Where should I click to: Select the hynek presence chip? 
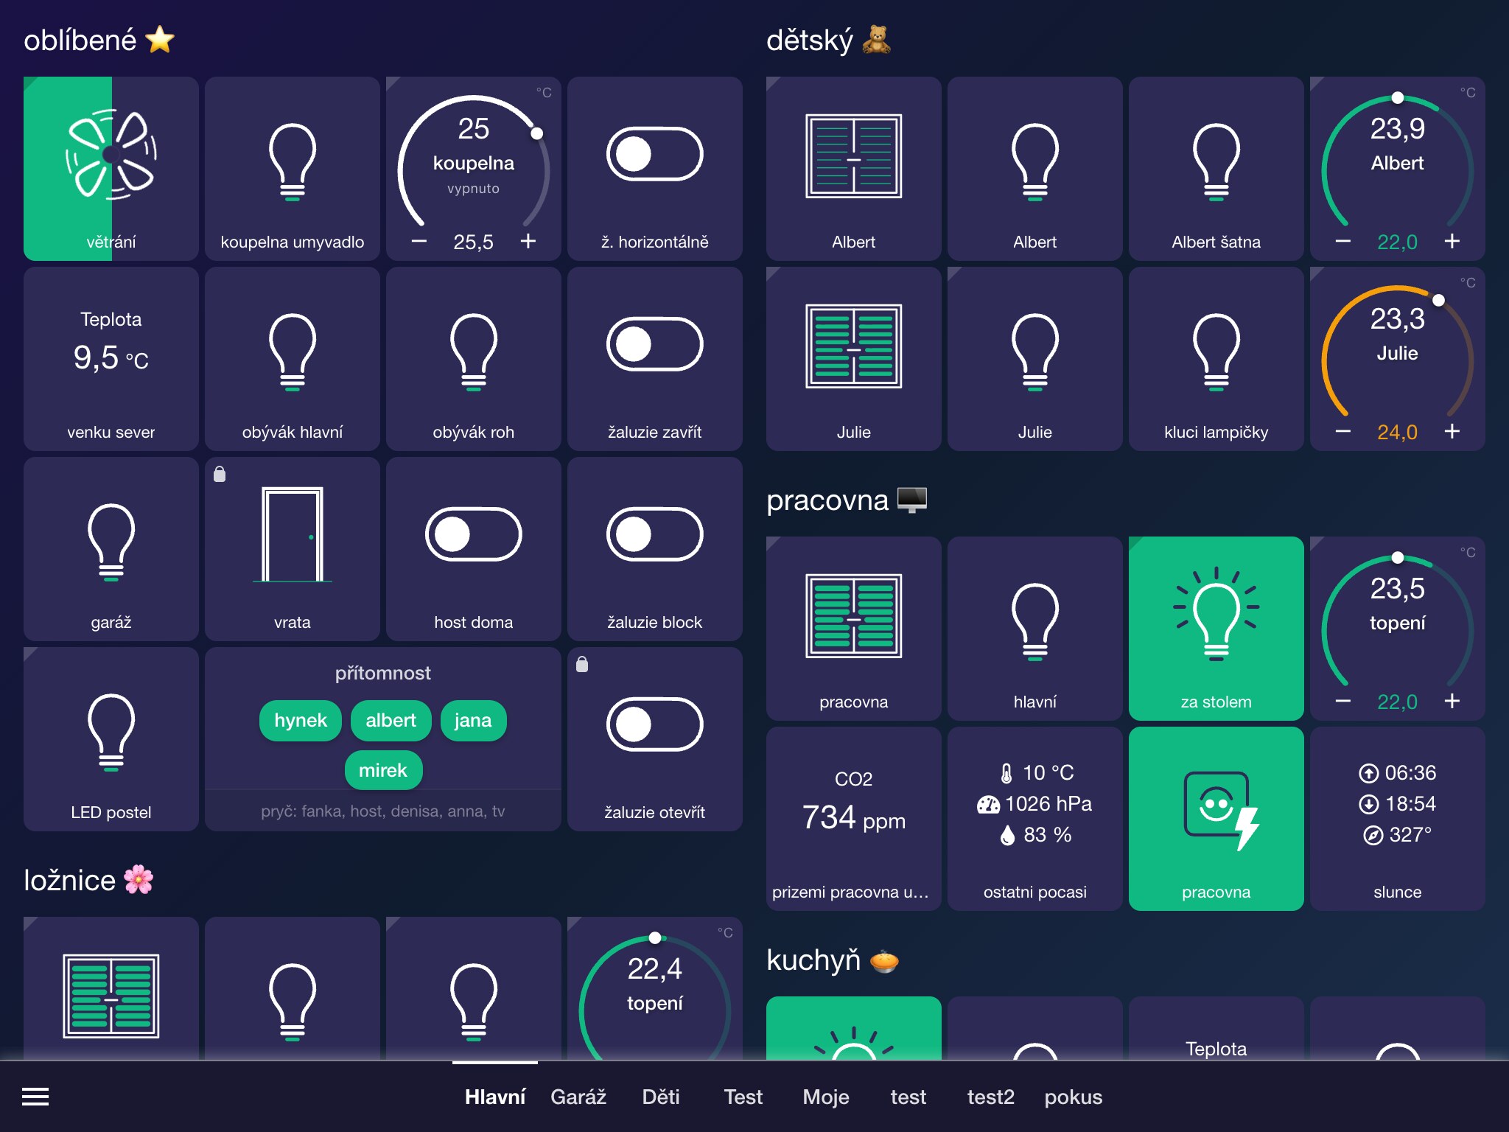(x=301, y=720)
